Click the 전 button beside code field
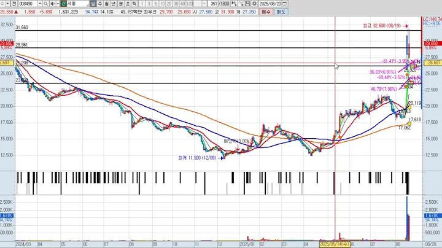 pos(14,4)
